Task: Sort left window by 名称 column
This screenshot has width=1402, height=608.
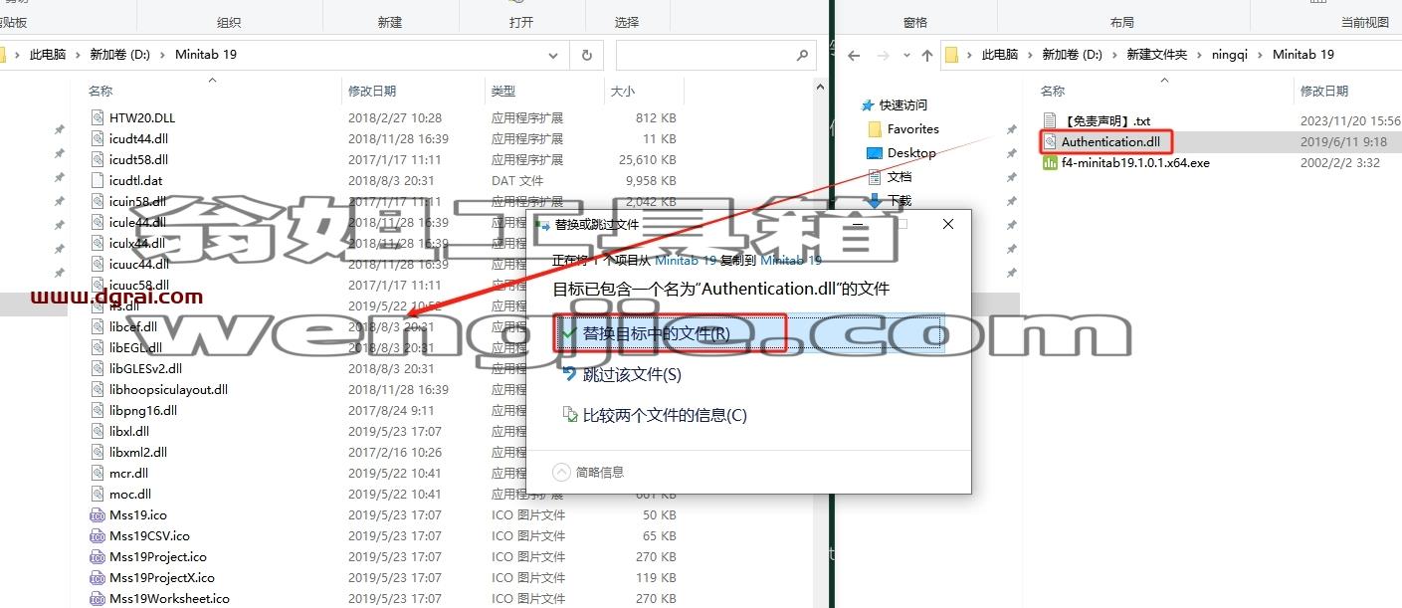Action: click(x=100, y=91)
